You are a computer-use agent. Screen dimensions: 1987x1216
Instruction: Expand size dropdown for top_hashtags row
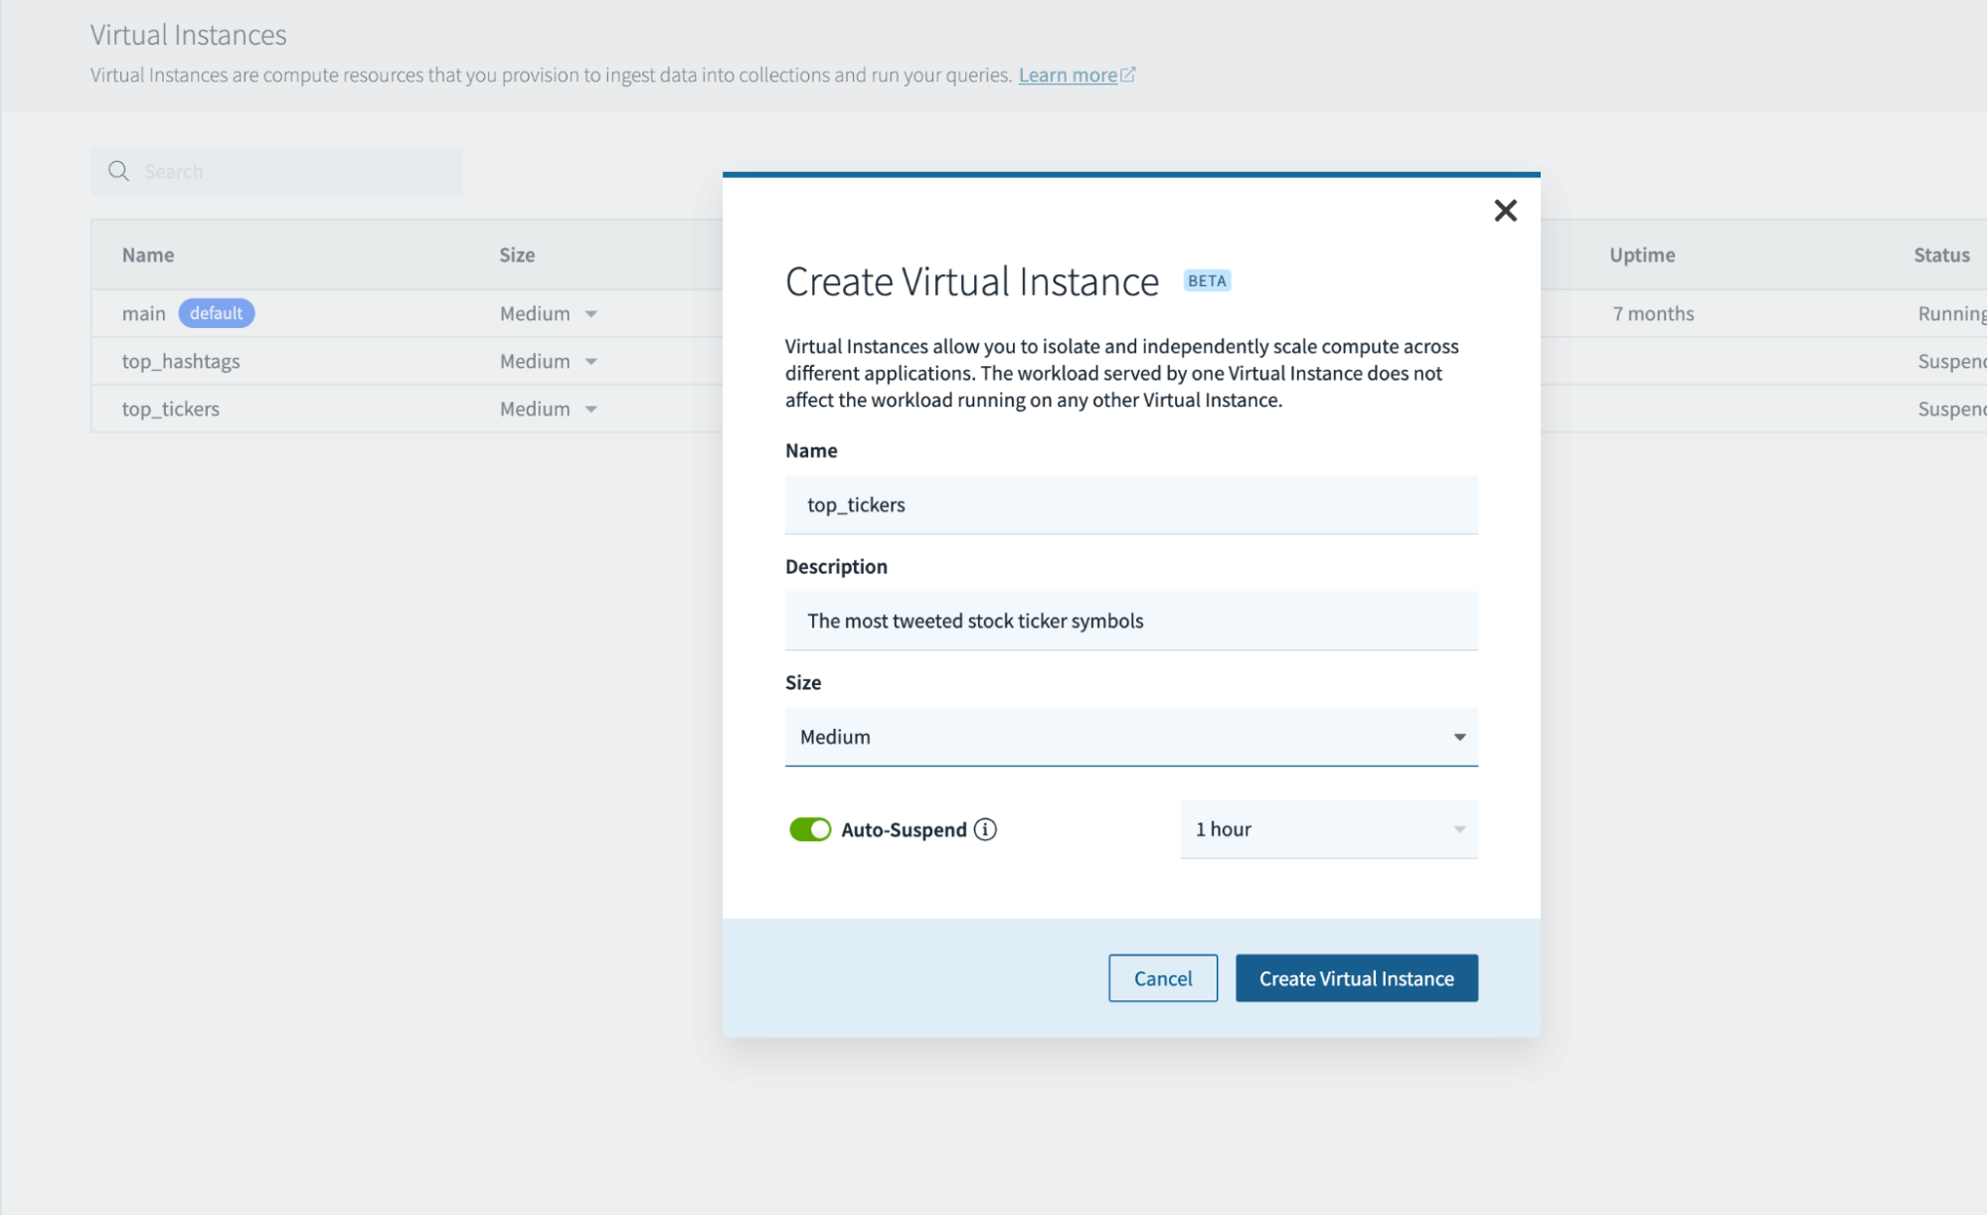pos(590,362)
